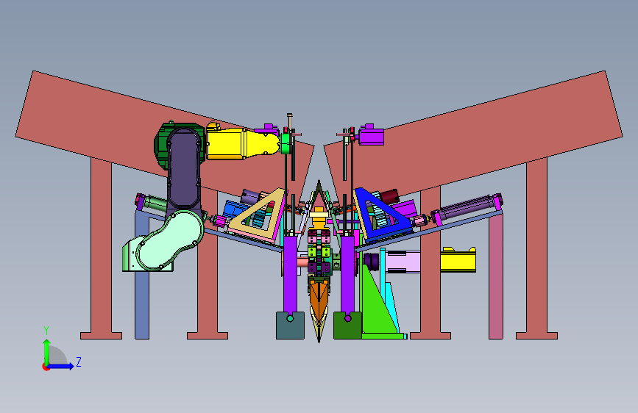Click the "Z" axis label
This screenshot has width=638, height=413.
pyautogui.click(x=79, y=362)
